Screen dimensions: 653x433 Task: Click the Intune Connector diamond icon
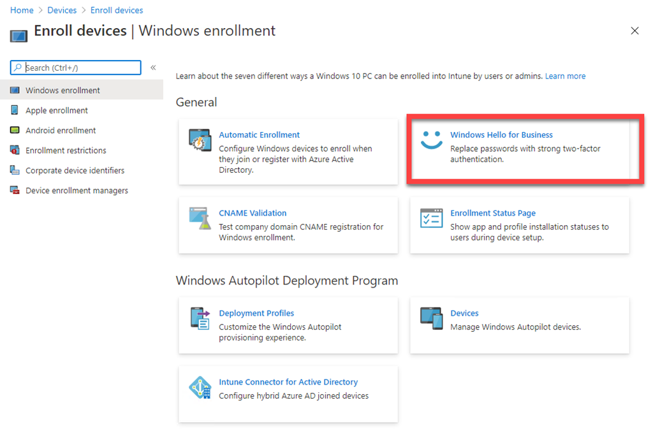coord(200,387)
